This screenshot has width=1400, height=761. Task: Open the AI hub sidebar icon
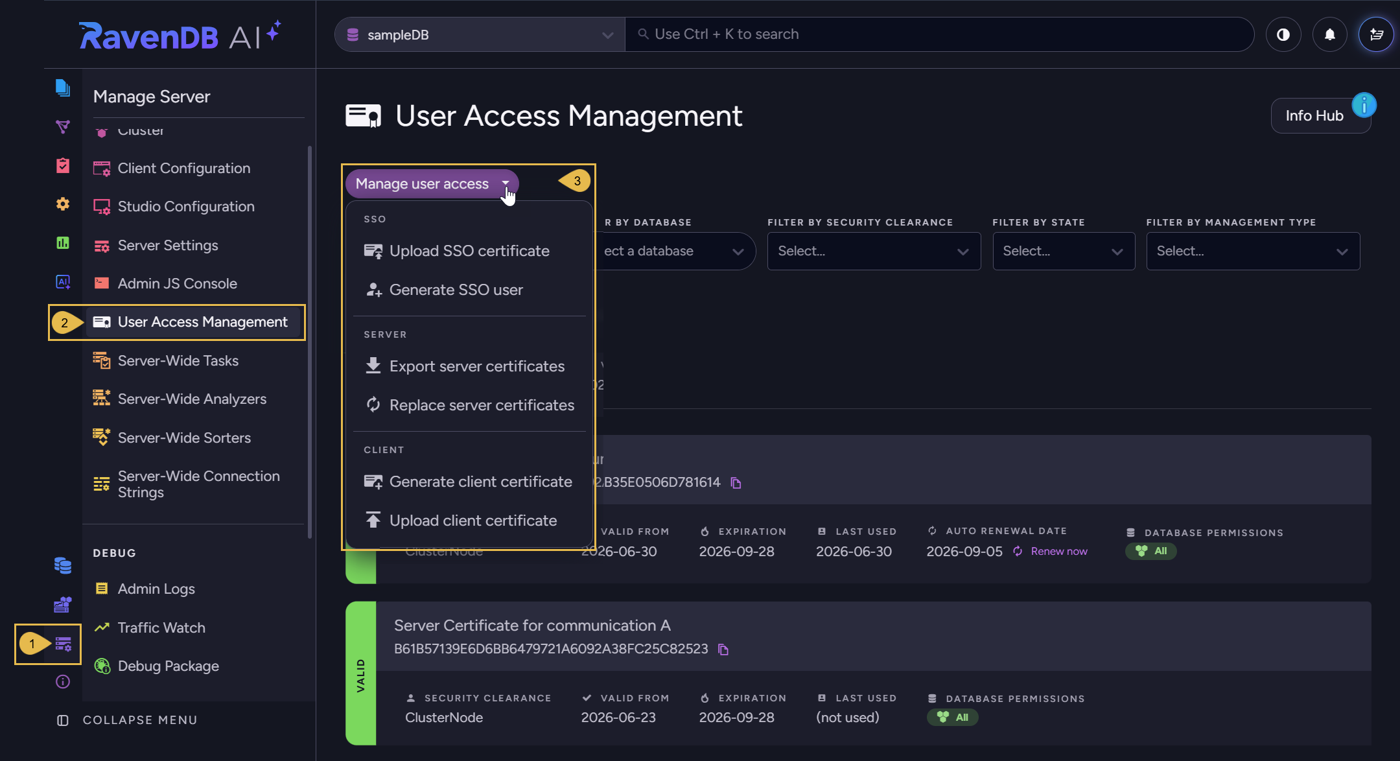coord(63,282)
